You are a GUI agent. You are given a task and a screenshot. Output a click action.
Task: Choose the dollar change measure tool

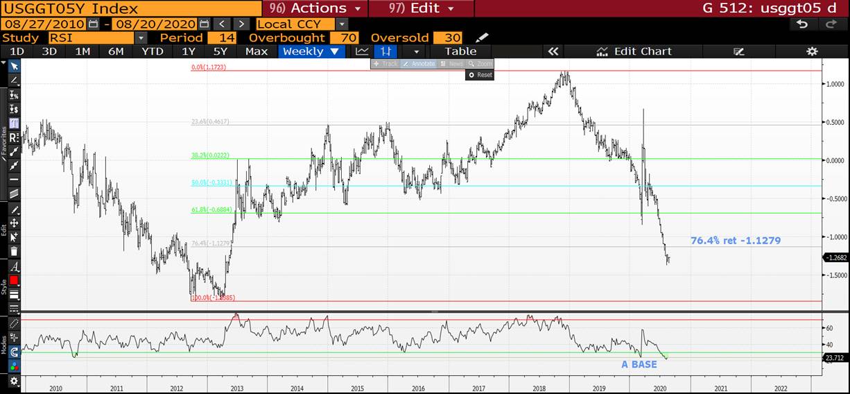(x=14, y=110)
